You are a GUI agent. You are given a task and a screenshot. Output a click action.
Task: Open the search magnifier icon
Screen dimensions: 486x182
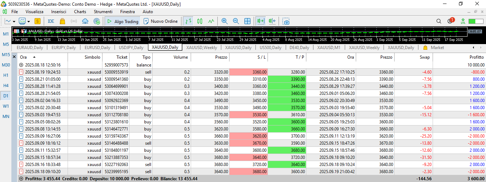pos(439,21)
